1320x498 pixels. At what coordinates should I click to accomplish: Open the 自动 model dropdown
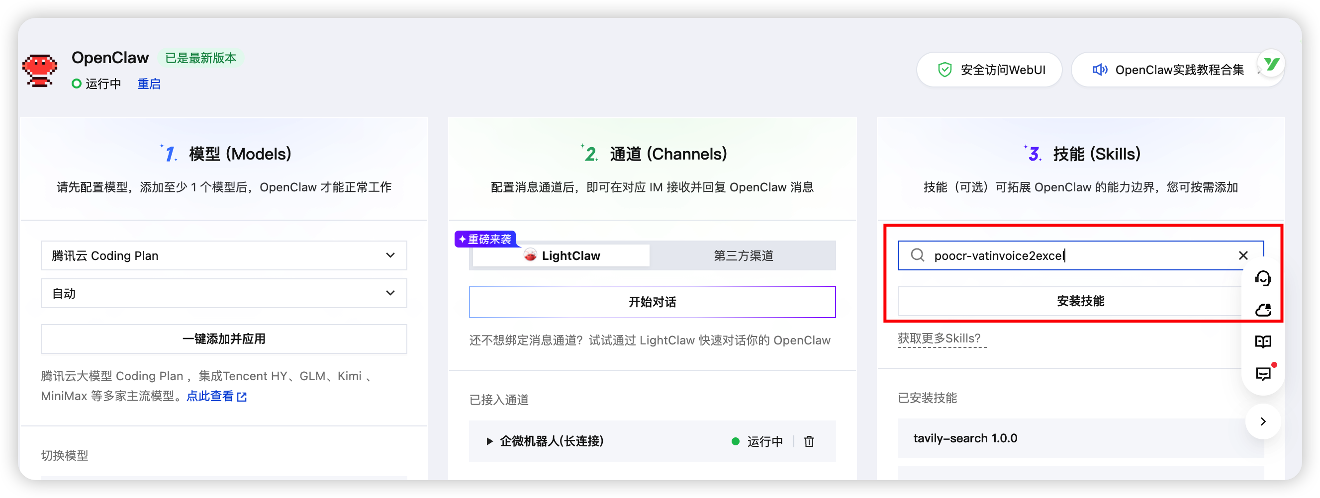[224, 293]
